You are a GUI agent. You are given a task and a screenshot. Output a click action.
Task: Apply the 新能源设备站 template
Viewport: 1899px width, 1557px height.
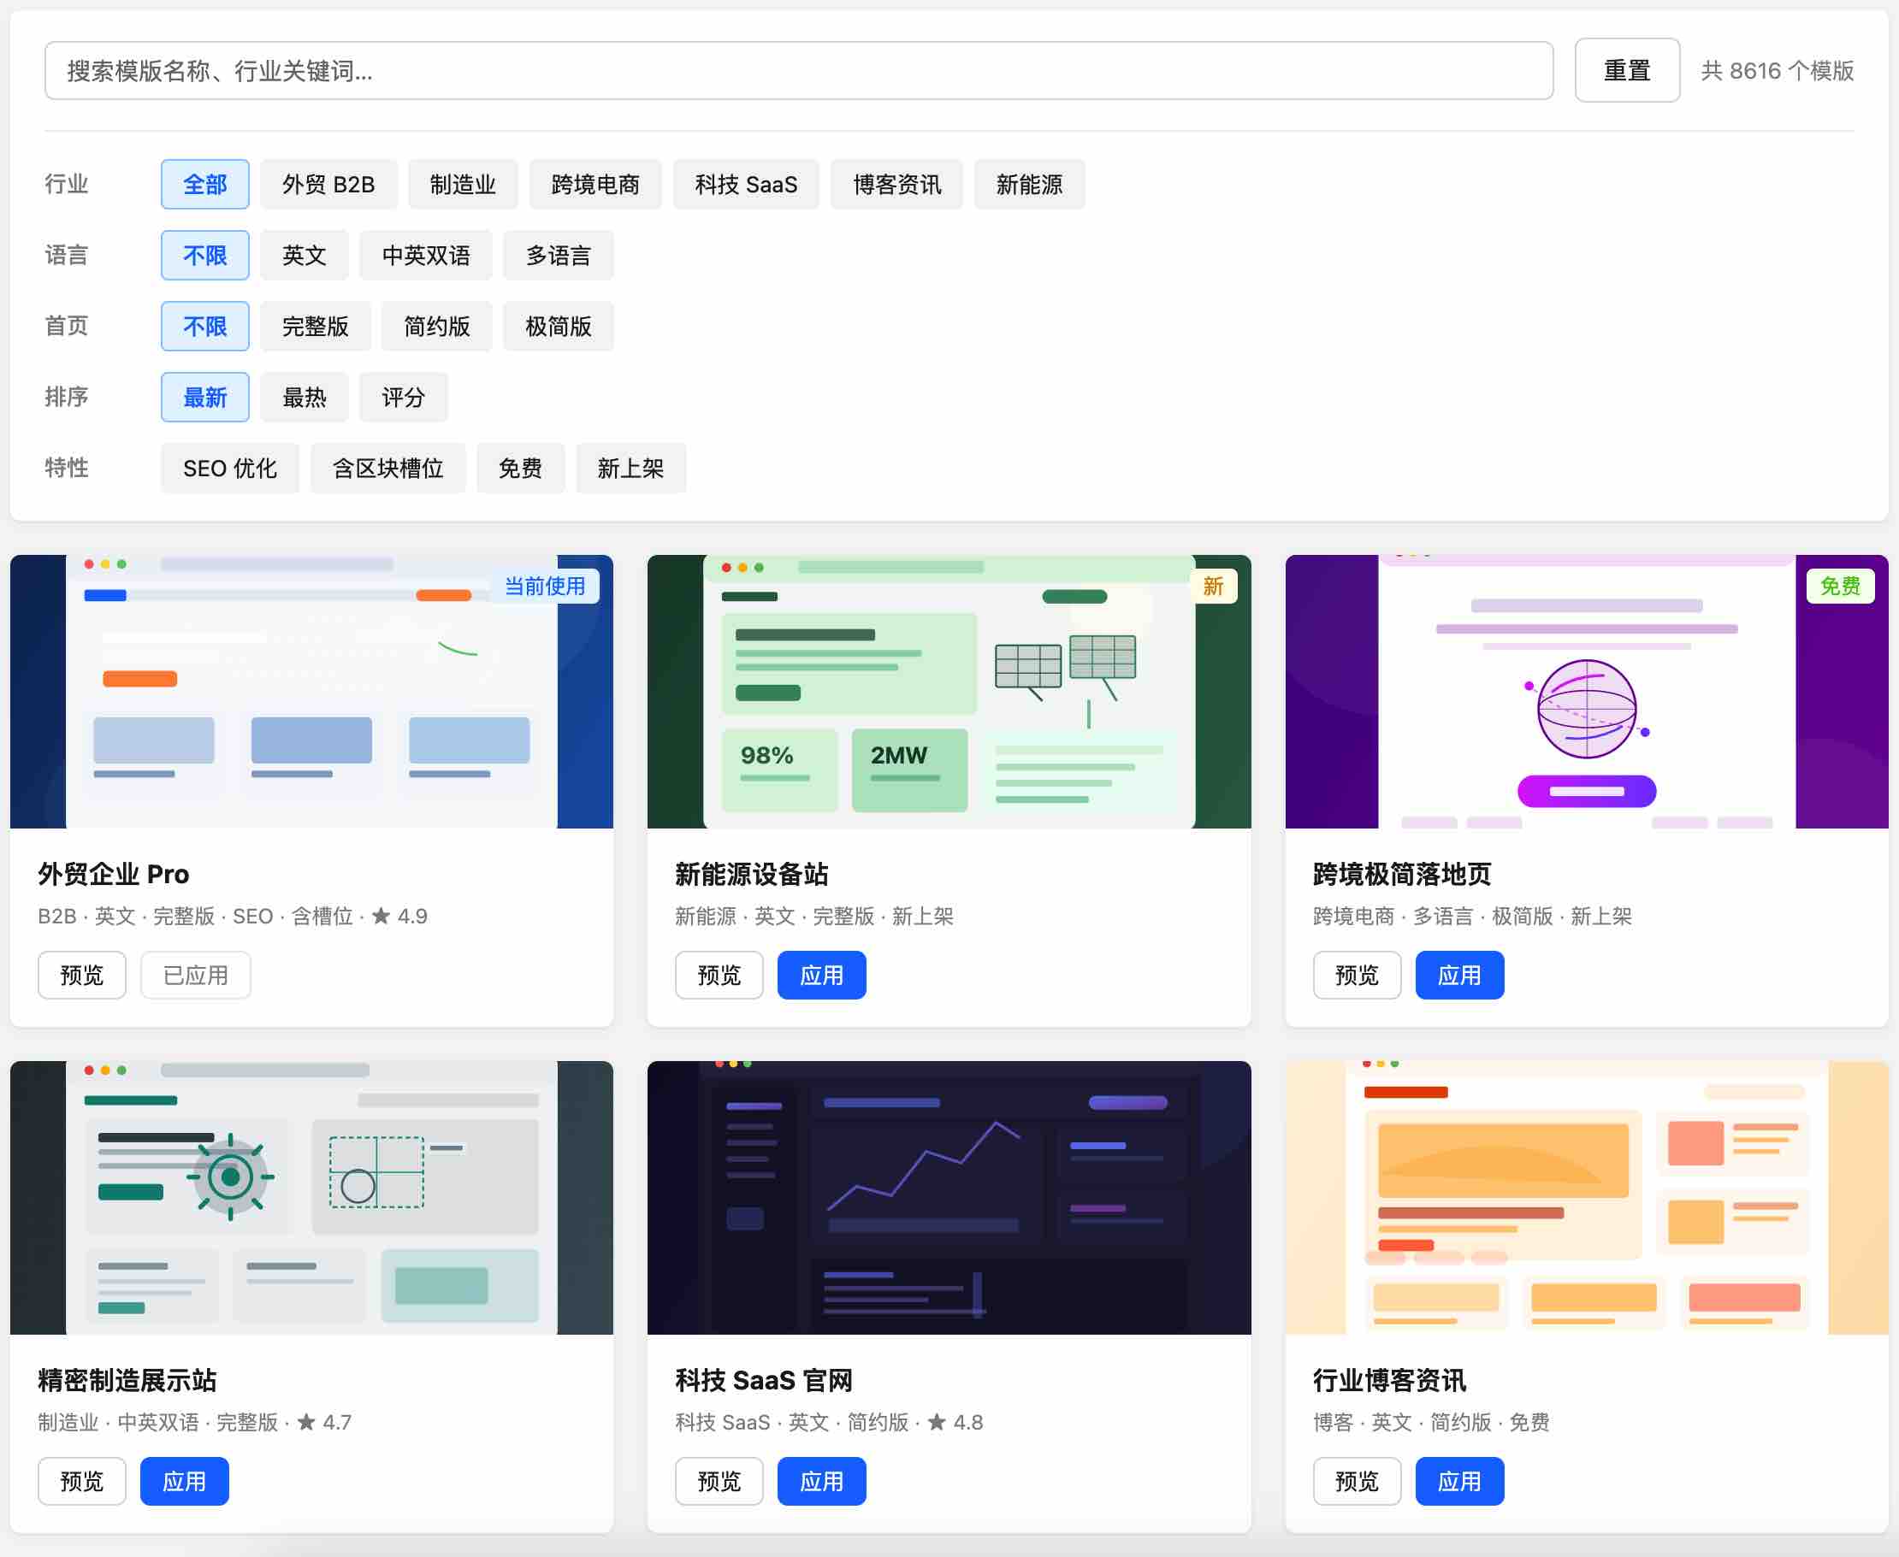point(821,975)
